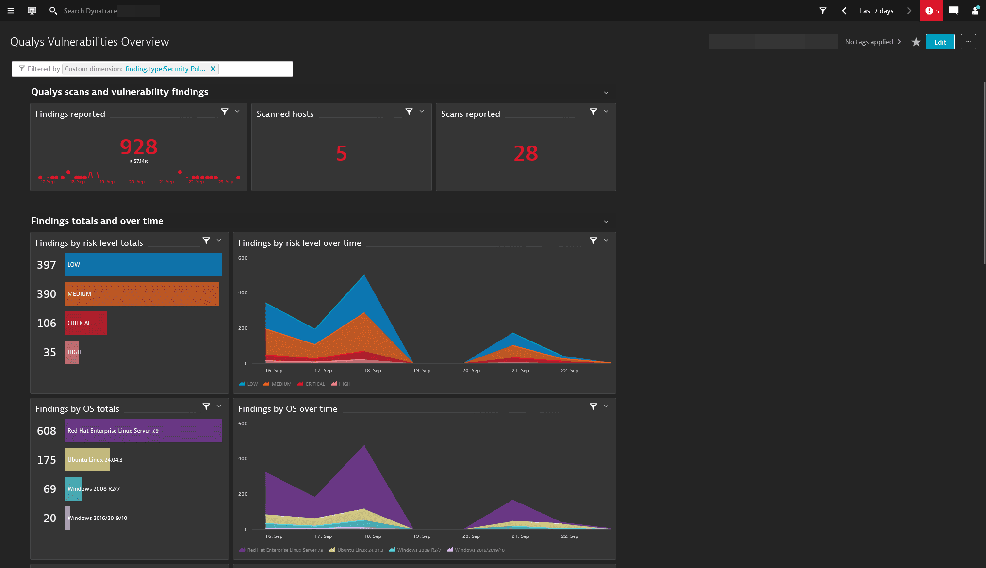Remove the finding.type custom dimension filter
This screenshot has height=568, width=986.
point(213,69)
